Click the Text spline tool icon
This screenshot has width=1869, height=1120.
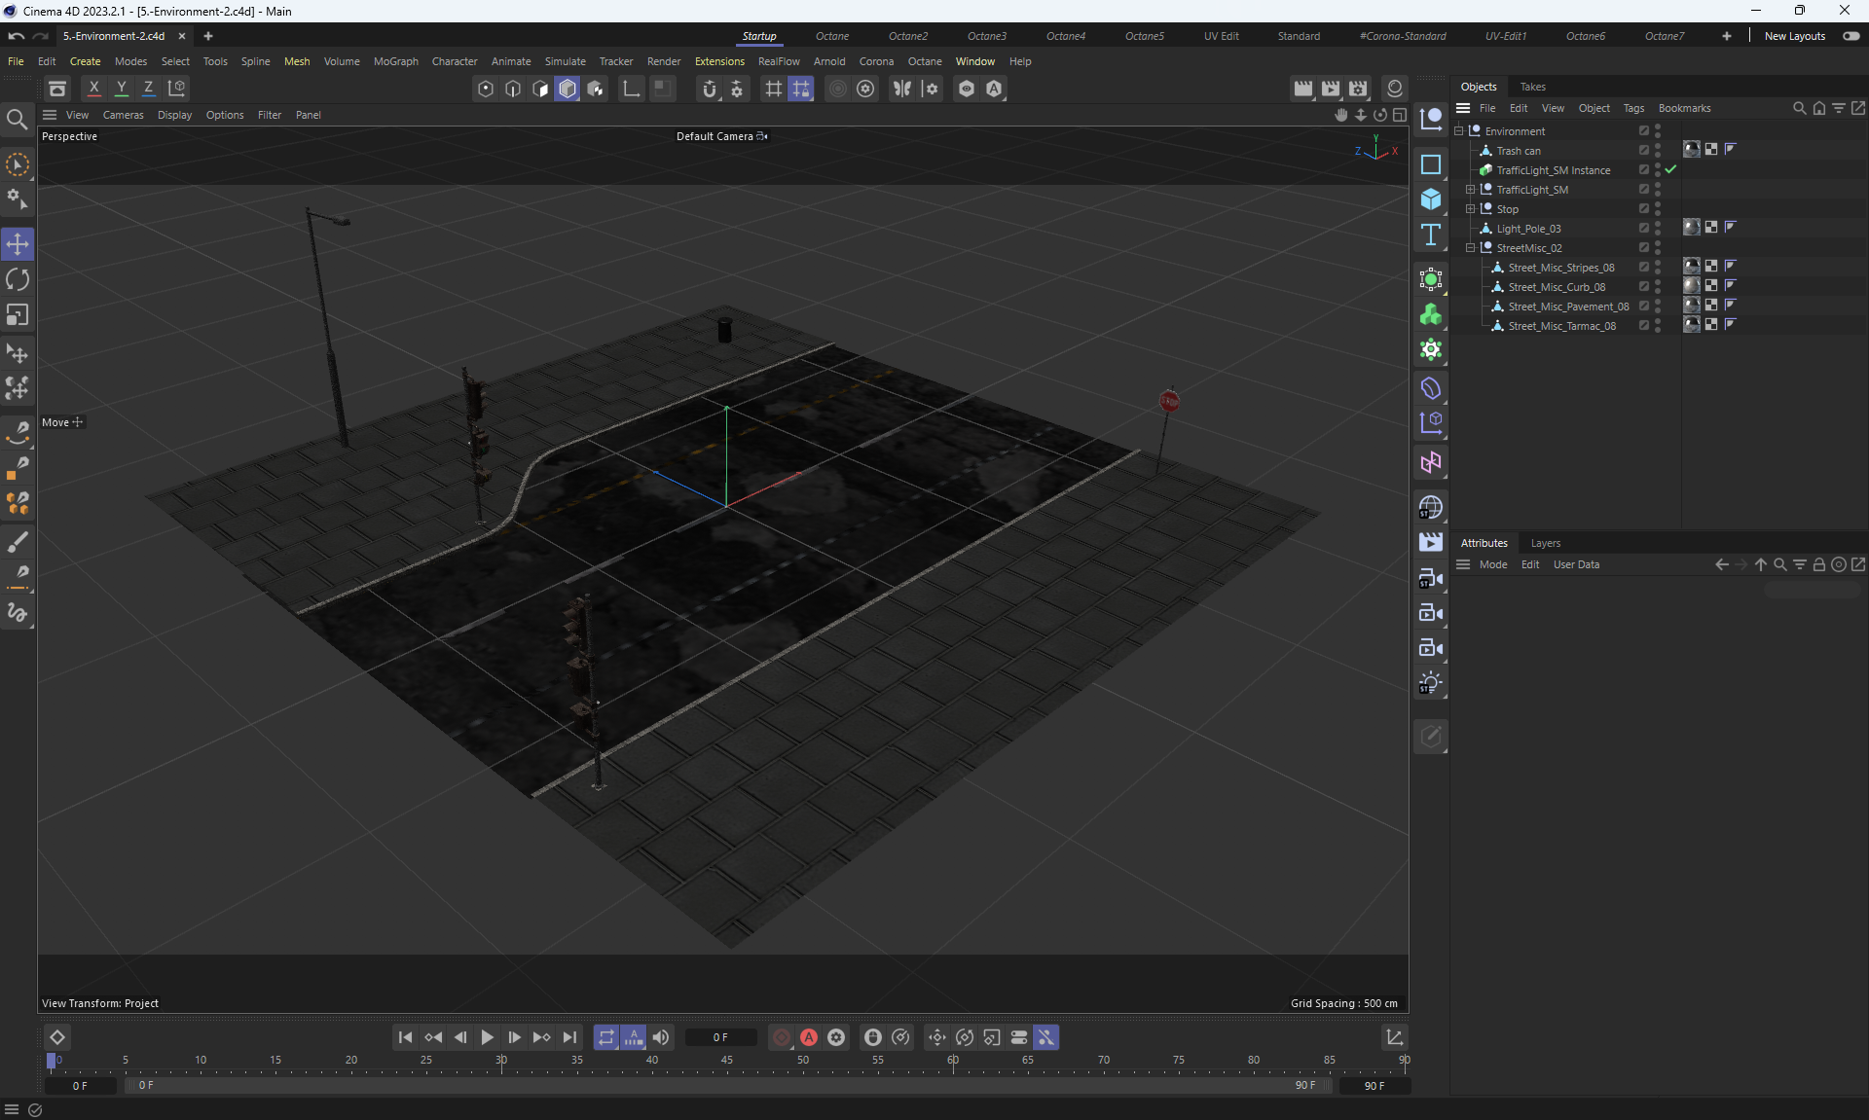pyautogui.click(x=1430, y=235)
